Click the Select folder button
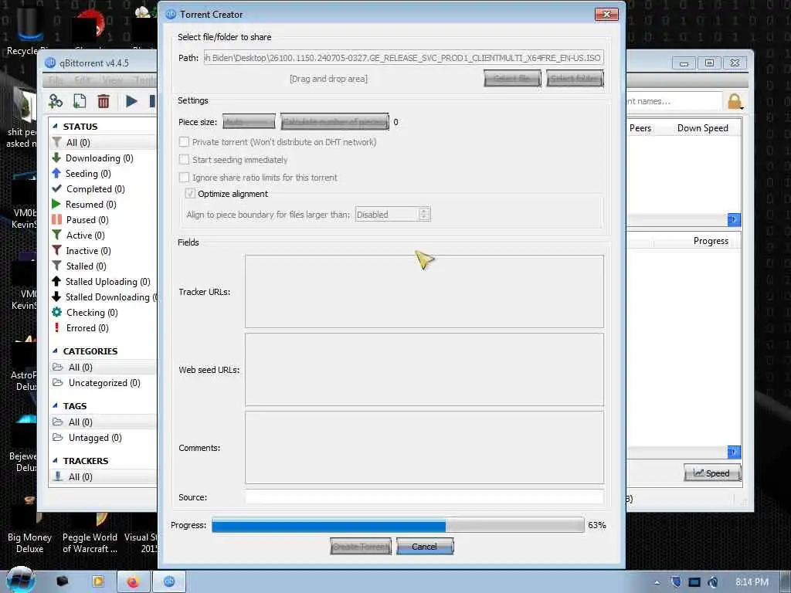This screenshot has height=593, width=791. click(x=575, y=78)
